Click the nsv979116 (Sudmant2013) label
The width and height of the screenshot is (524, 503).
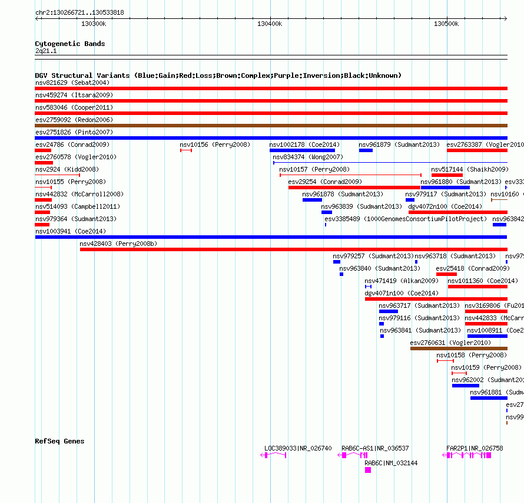419,318
